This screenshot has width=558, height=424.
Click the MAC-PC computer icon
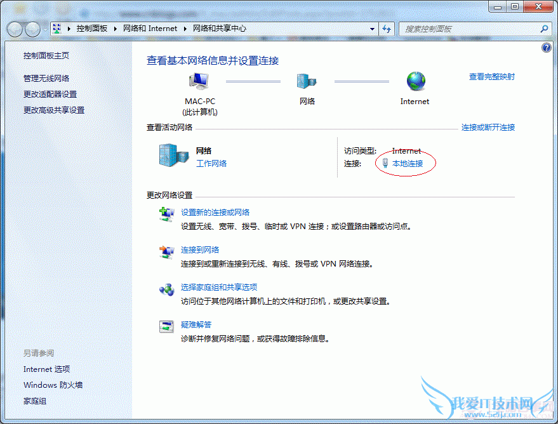tap(197, 79)
